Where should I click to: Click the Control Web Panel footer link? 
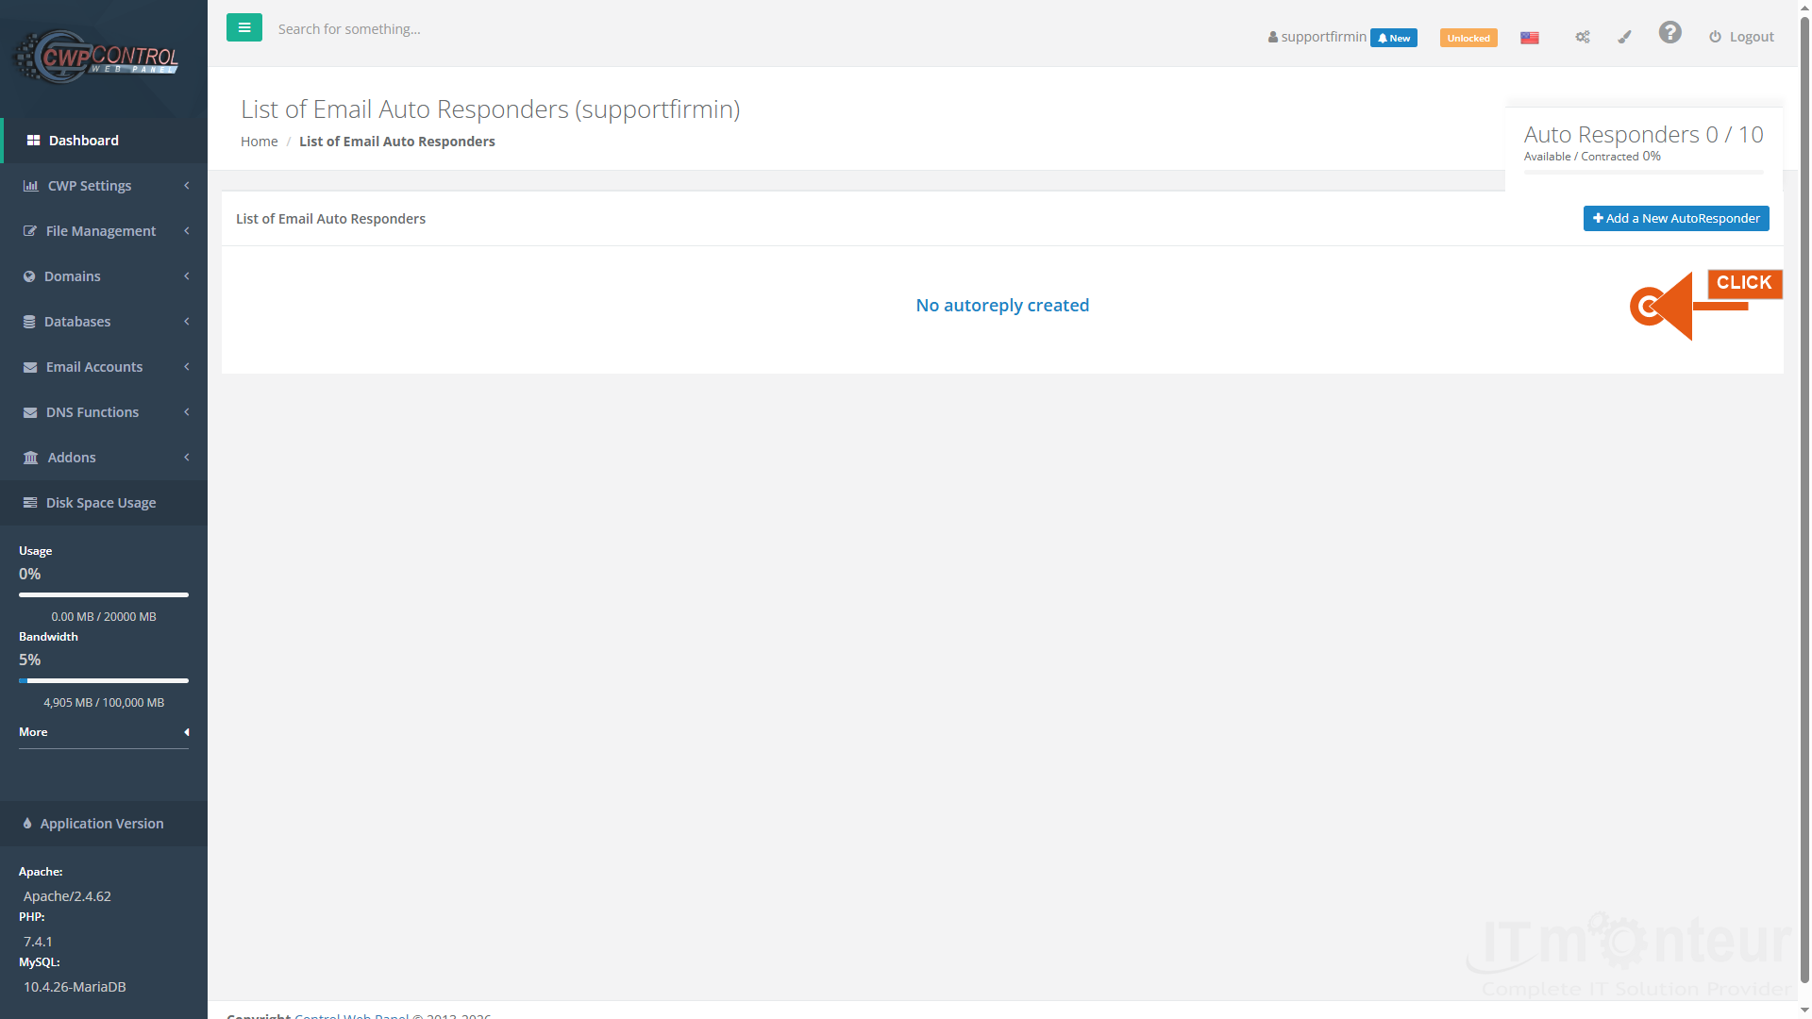[352, 1014]
